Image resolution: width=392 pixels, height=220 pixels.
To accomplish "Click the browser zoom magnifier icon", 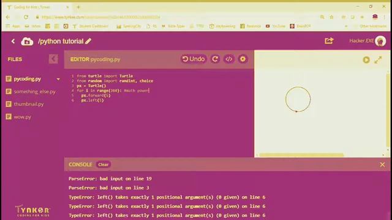I will pos(322,17).
